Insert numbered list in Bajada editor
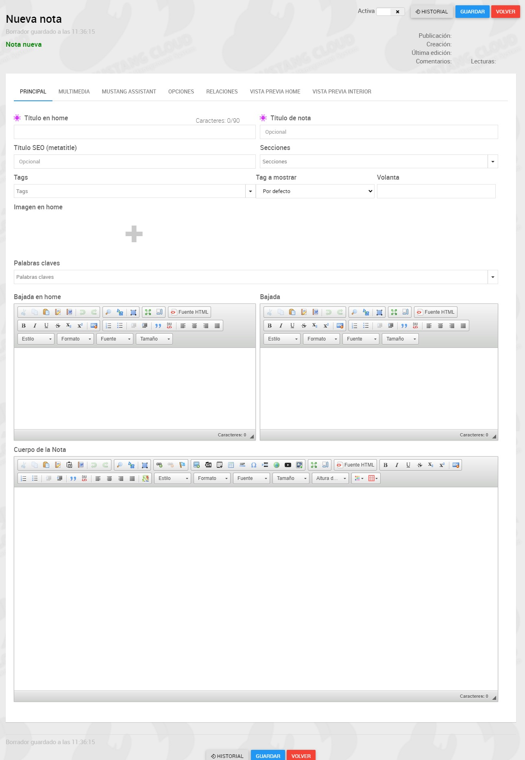 [355, 326]
